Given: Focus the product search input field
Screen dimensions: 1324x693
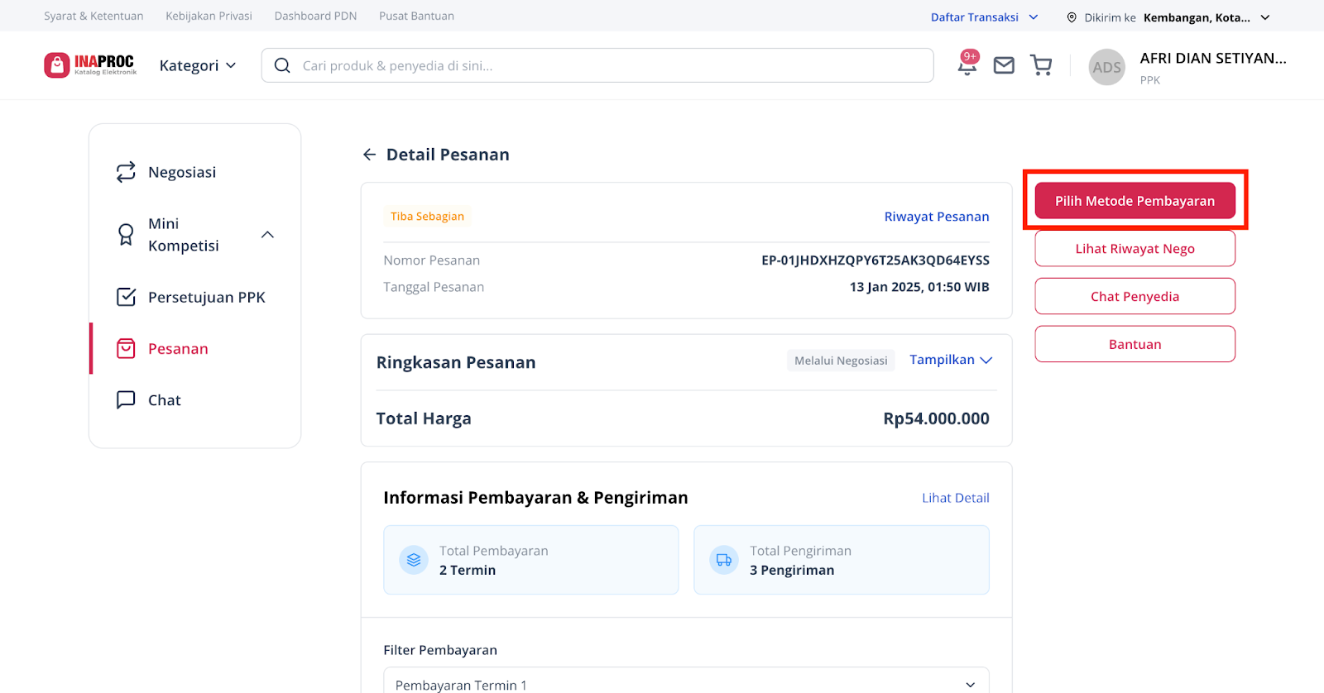Looking at the screenshot, I should [612, 65].
